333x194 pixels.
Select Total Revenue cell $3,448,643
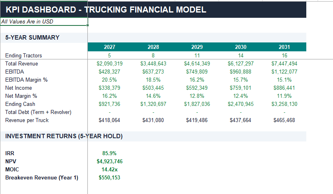153,63
